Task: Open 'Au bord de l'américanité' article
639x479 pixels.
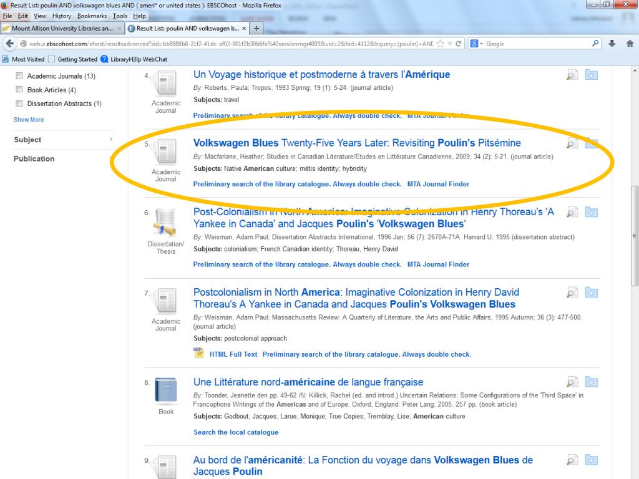Action: 363,465
